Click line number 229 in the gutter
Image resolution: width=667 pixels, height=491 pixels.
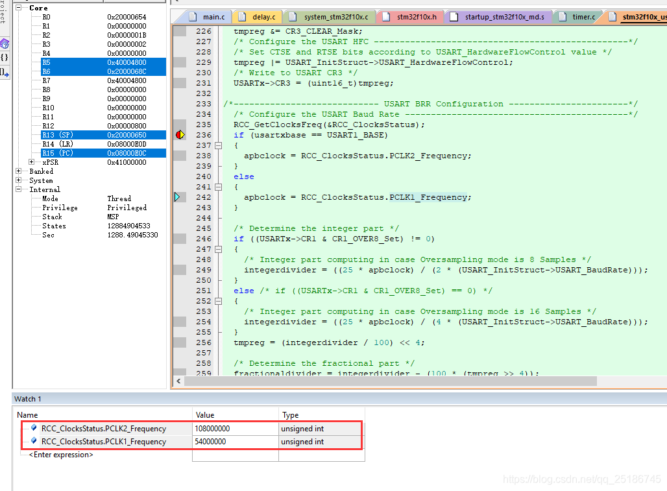[x=203, y=62]
